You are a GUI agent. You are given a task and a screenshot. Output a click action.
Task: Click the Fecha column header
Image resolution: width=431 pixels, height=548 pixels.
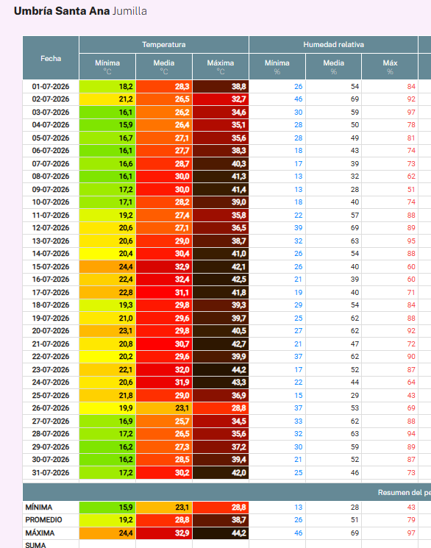pos(51,58)
